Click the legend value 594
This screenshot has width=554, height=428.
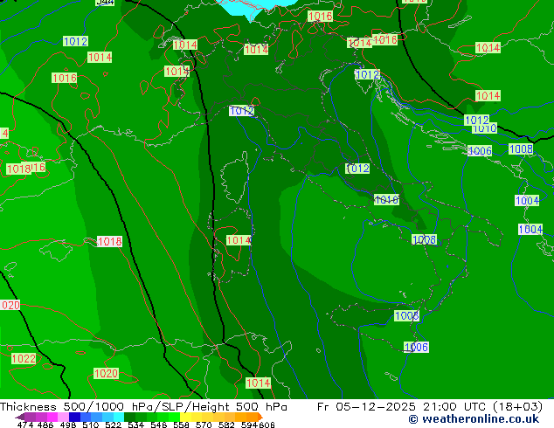point(249,425)
